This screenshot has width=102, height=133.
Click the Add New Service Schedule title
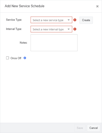(x=24, y=6)
